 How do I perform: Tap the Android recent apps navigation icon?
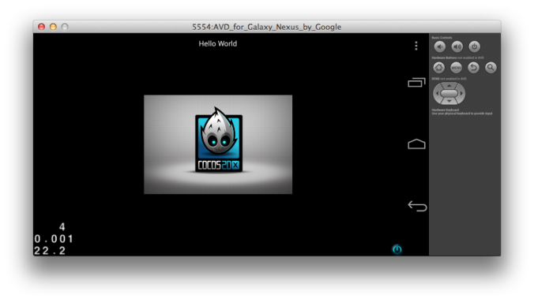(x=416, y=83)
